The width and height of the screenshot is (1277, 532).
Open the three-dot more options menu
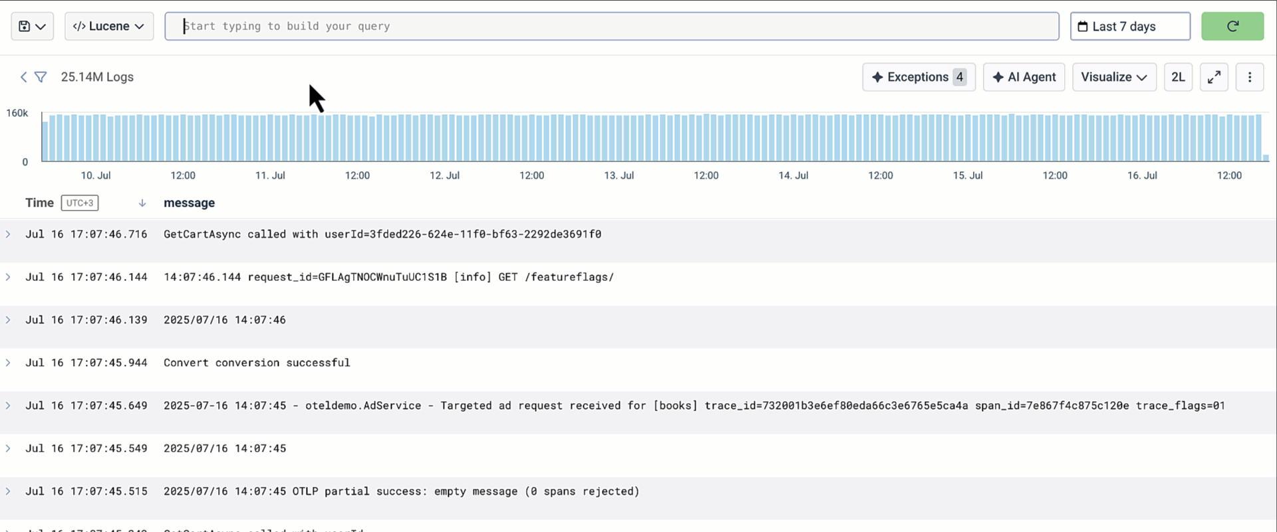[x=1250, y=77]
